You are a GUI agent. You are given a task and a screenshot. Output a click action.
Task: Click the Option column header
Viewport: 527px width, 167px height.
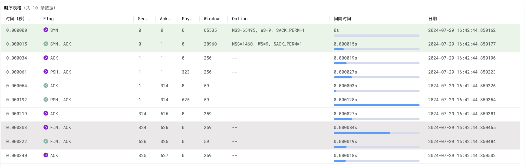[240, 19]
